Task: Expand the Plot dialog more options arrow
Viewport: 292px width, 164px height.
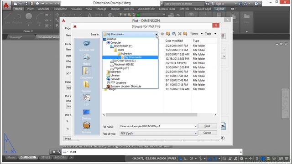Action: coord(222,138)
